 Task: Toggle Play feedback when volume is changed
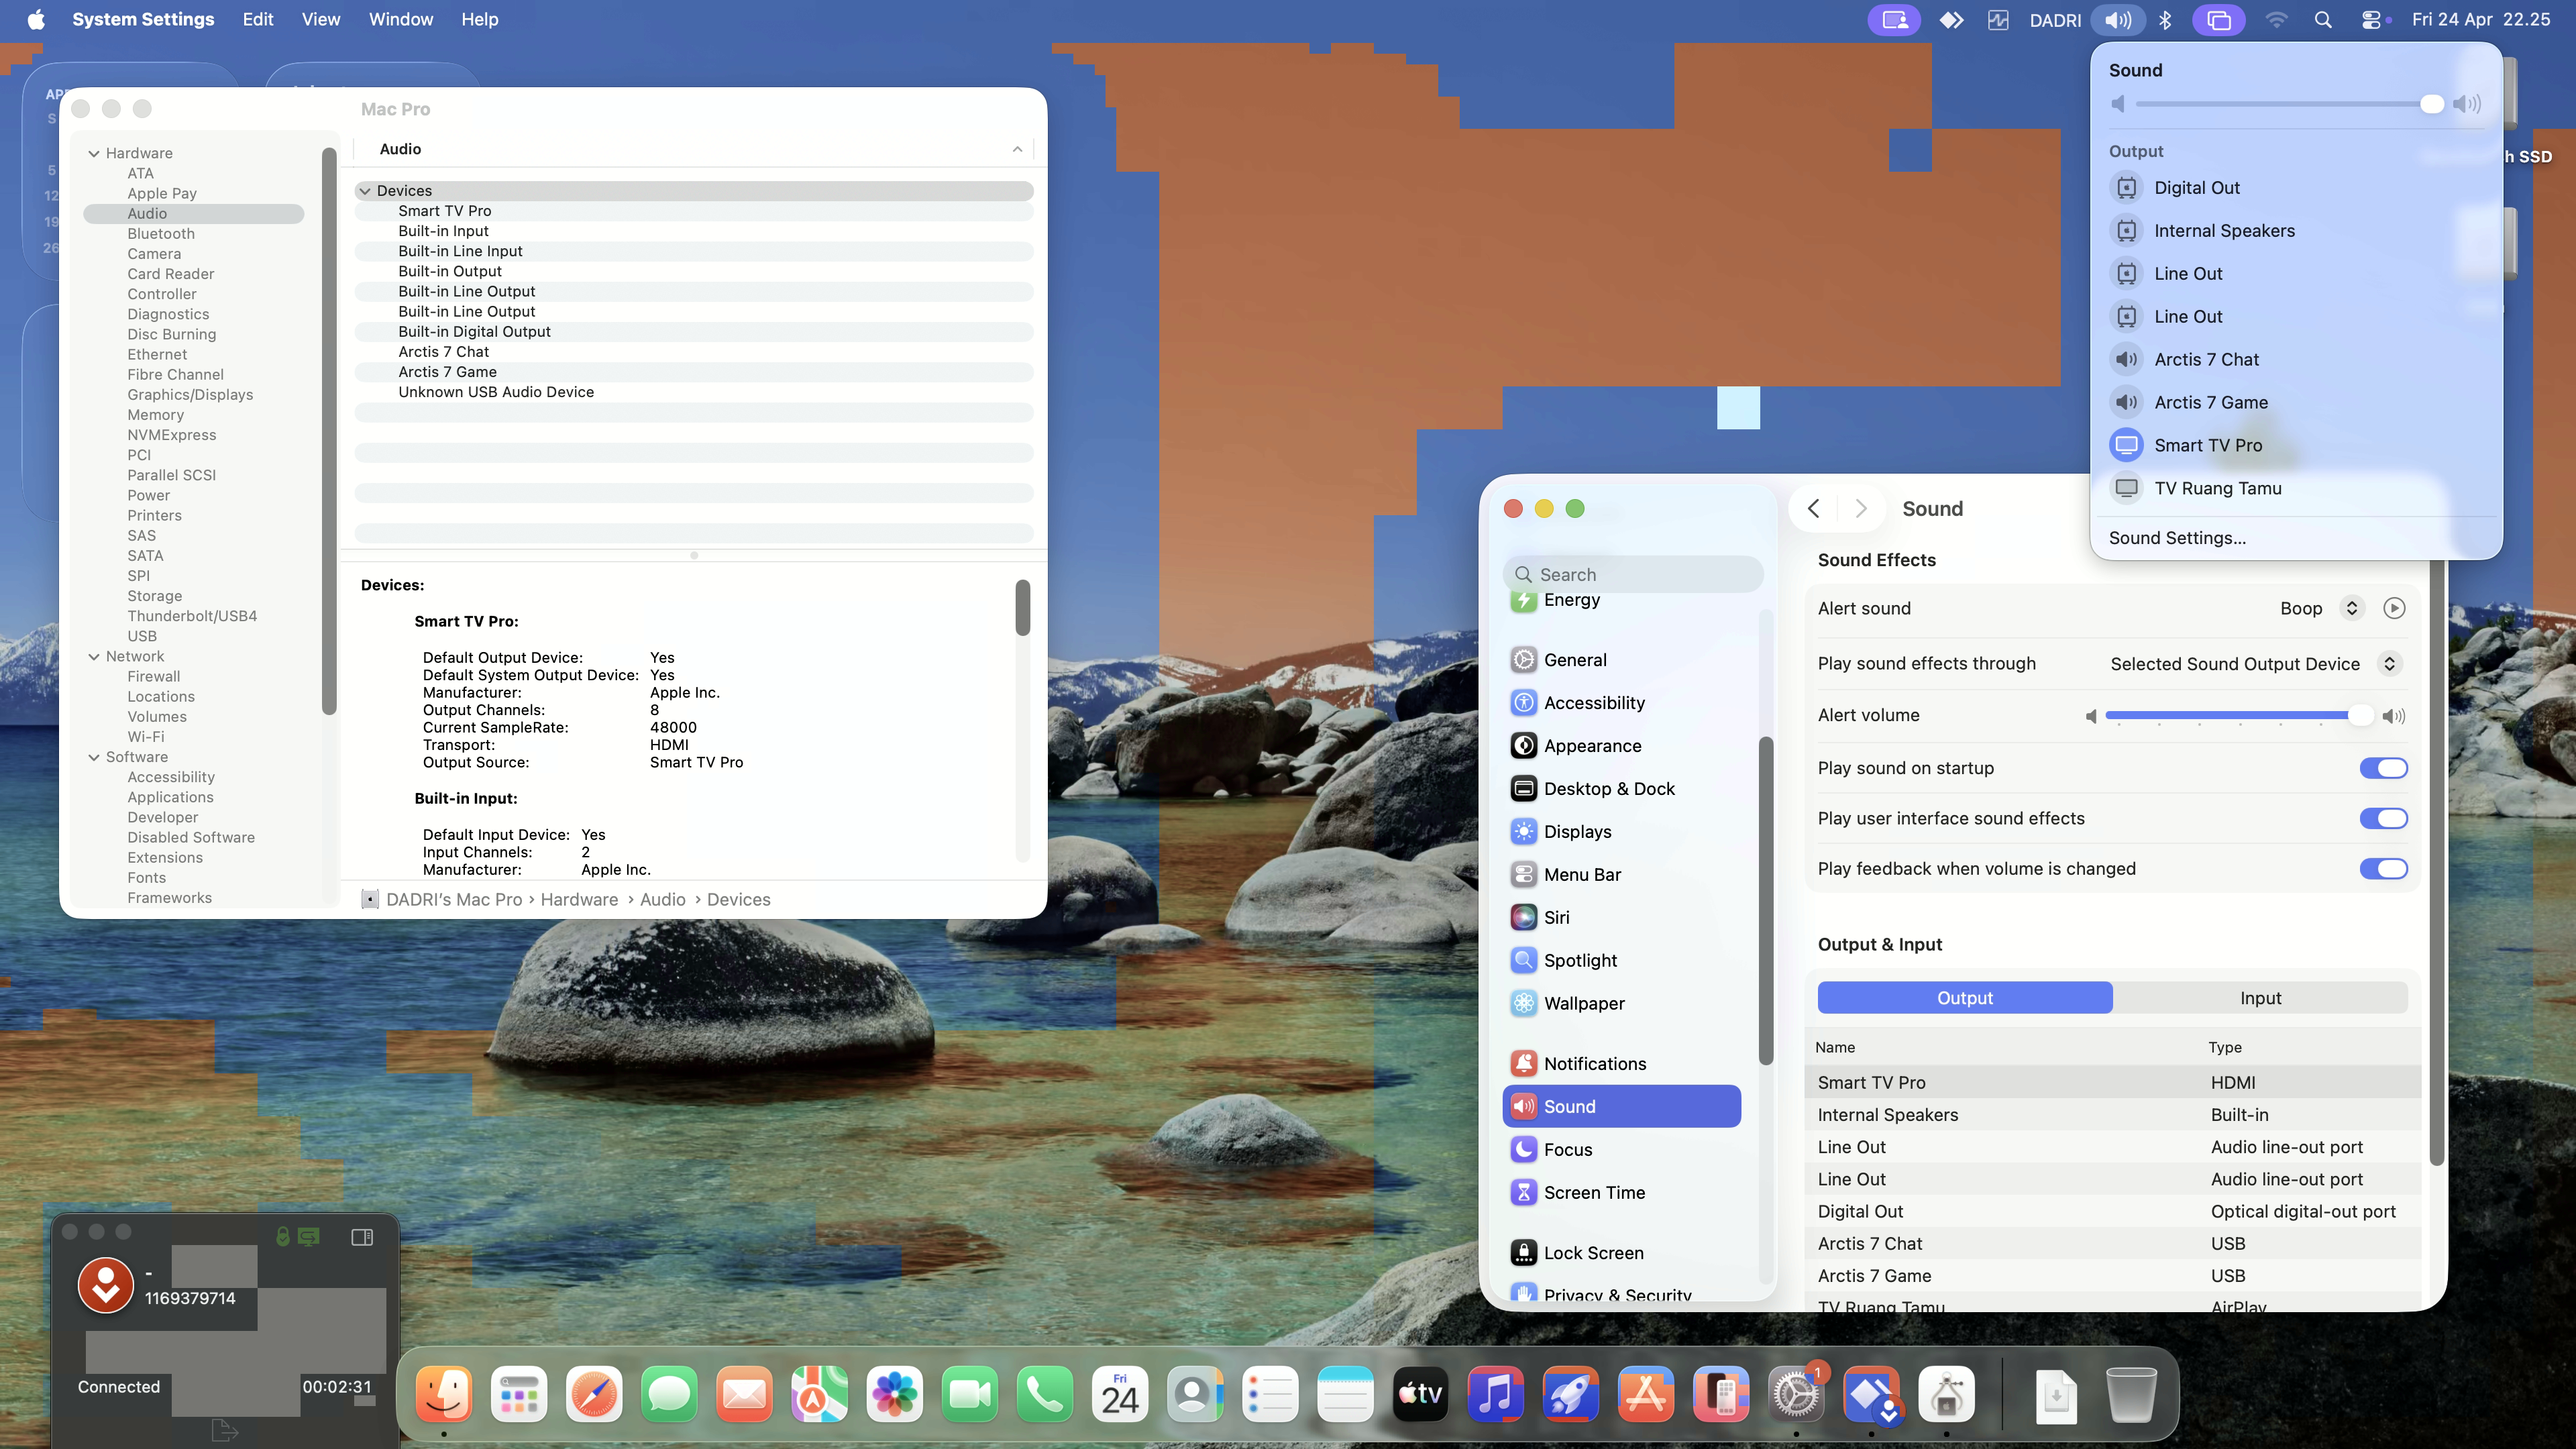tap(2383, 869)
